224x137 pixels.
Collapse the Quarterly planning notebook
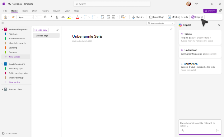(2, 64)
